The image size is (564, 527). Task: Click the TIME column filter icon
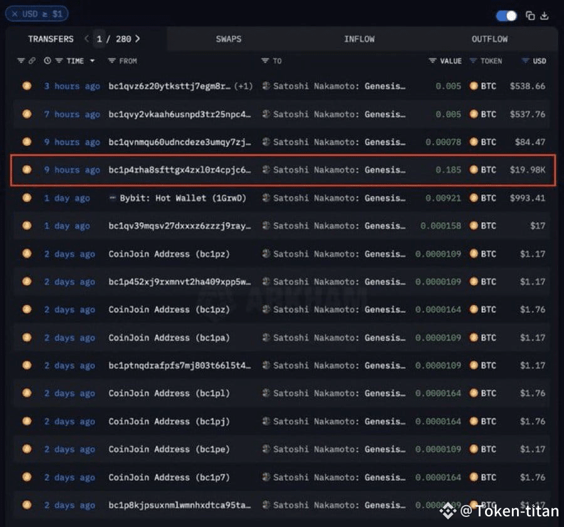tap(60, 61)
